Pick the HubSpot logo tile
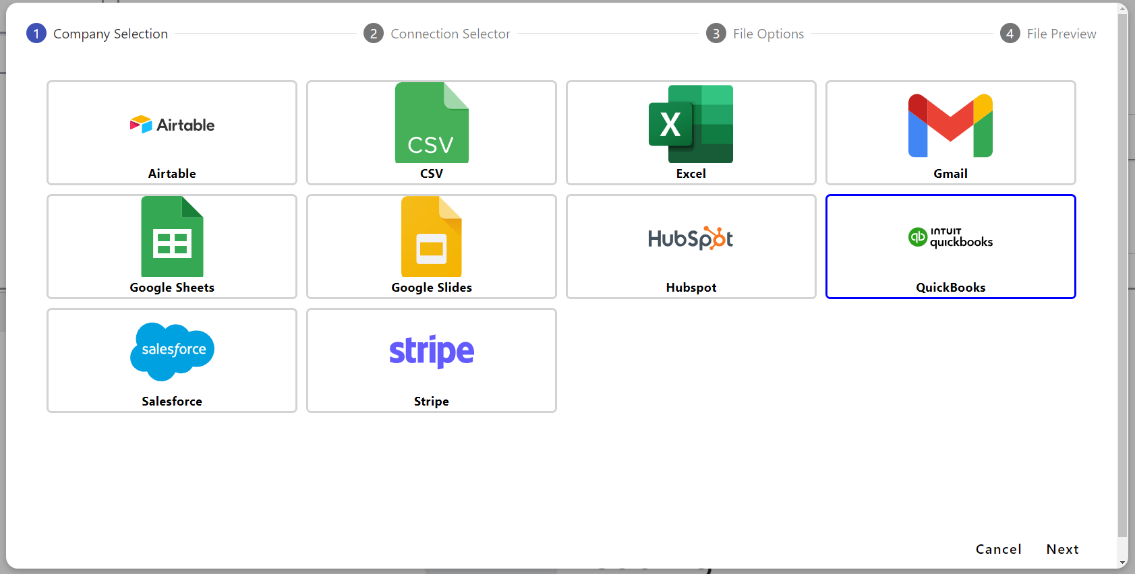This screenshot has height=574, width=1135. (691, 238)
